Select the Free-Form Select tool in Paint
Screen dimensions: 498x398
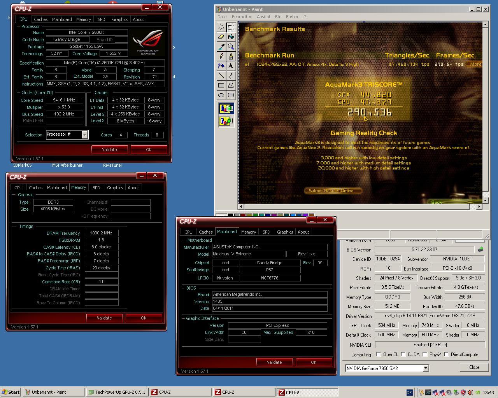(x=221, y=27)
